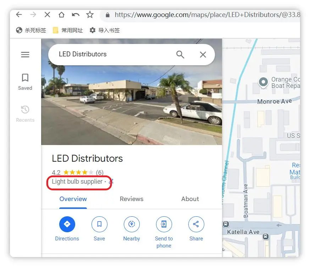Viewport: 310px width, 267px height.
Task: Click the Boatman Ave label on map
Action: pos(245,201)
